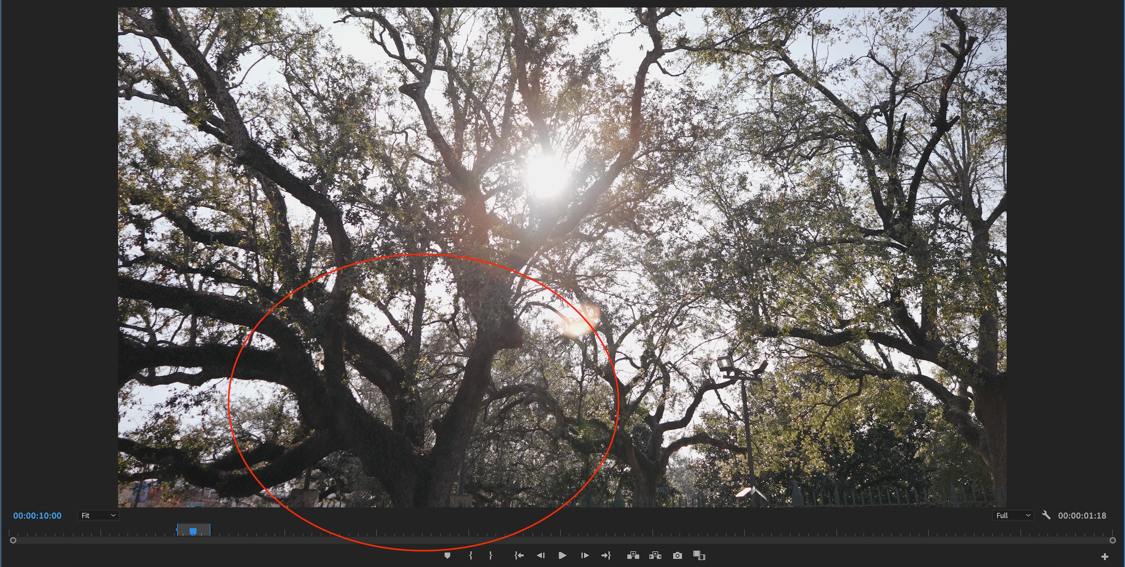The width and height of the screenshot is (1125, 567).
Task: Click the right zoom scroll bar handle
Action: click(x=1112, y=540)
